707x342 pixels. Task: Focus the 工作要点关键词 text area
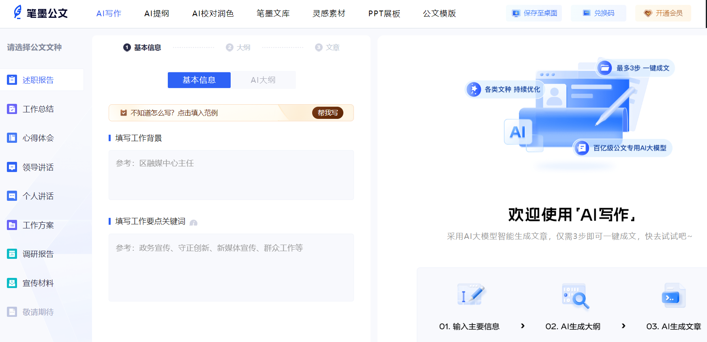click(x=231, y=267)
